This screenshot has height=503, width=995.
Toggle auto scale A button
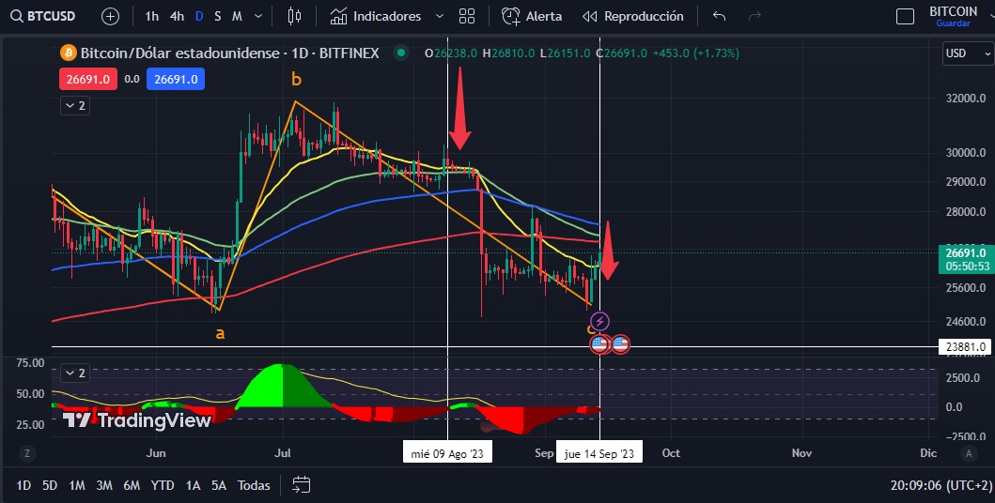coord(969,453)
